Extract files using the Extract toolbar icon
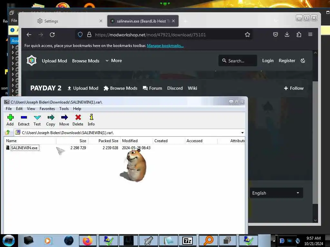The image size is (330, 247). point(24,120)
